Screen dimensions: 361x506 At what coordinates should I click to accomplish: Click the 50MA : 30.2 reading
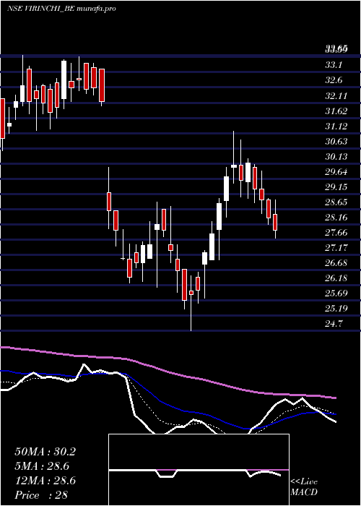[45, 452]
